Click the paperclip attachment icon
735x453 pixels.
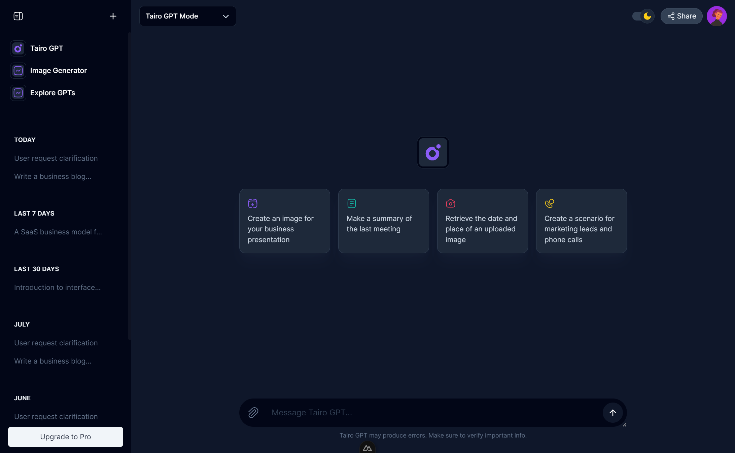(x=253, y=413)
